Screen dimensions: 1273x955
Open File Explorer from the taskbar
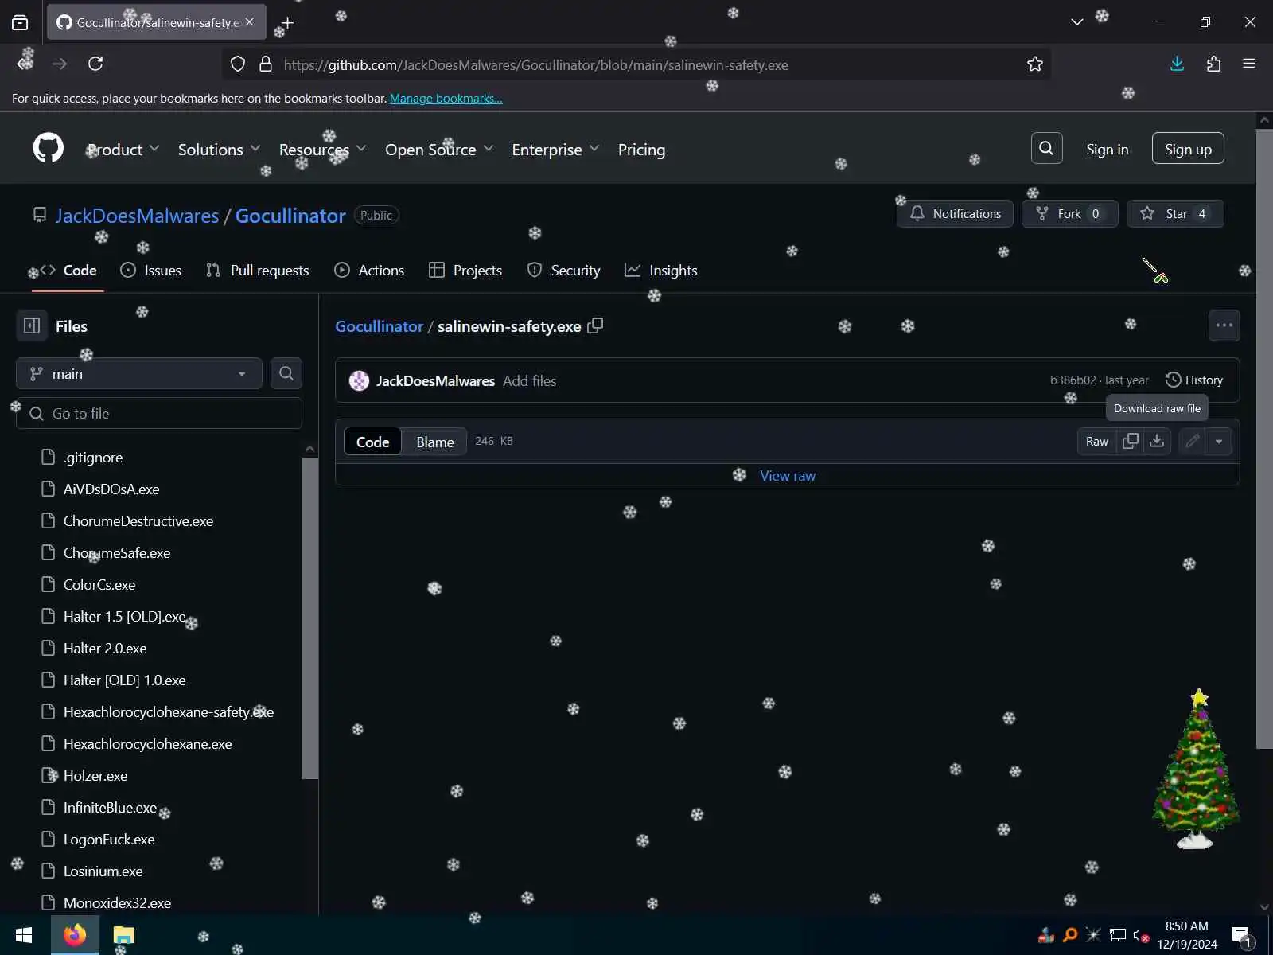123,935
